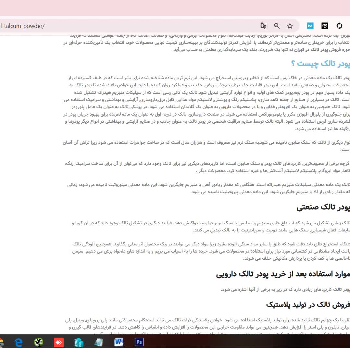Click the circular arrows sync extension icon
Image resolution: width=350 pixels, height=348 pixels.
pos(339,26)
